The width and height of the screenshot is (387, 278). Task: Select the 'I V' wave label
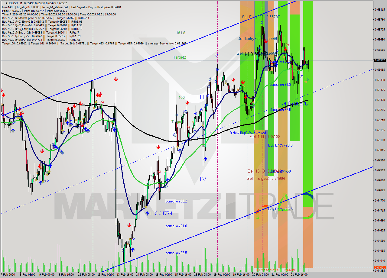point(203,179)
